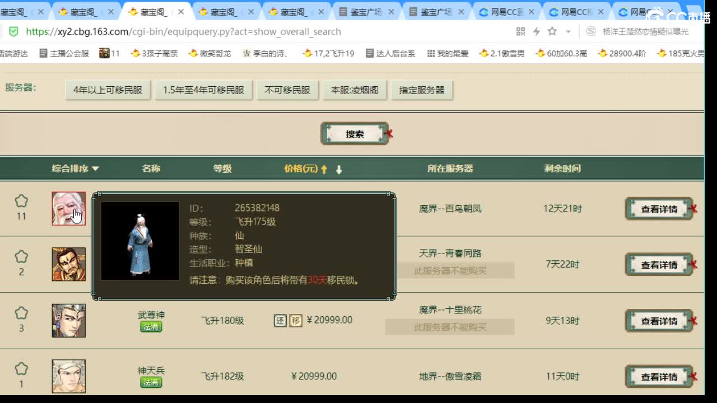Open the 60加60.3高 bookmark

pos(562,53)
